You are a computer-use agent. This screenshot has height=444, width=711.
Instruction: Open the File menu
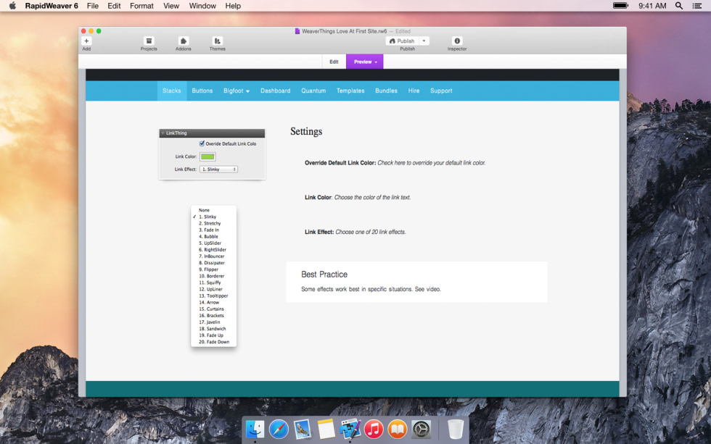click(x=93, y=6)
